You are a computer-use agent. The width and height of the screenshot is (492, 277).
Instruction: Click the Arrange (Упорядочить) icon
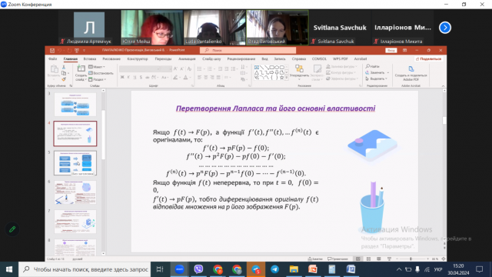(x=299, y=68)
